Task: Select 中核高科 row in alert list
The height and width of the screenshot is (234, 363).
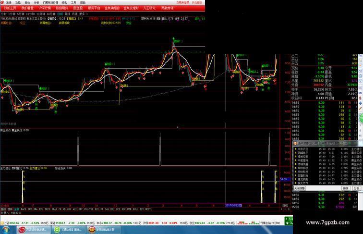Action: [x=327, y=160]
